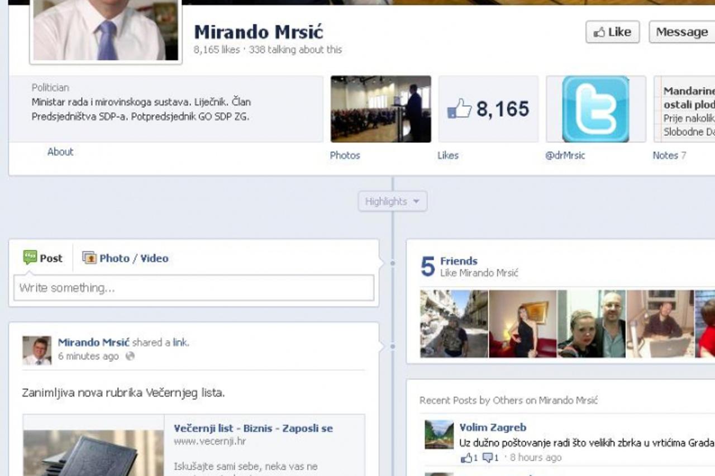
Task: Expand the Highlights dropdown on the timeline
Action: coord(393,201)
